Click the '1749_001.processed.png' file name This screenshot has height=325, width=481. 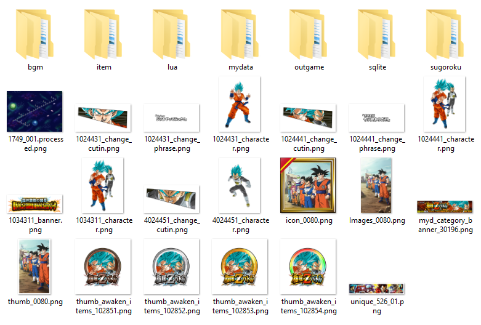pos(36,144)
